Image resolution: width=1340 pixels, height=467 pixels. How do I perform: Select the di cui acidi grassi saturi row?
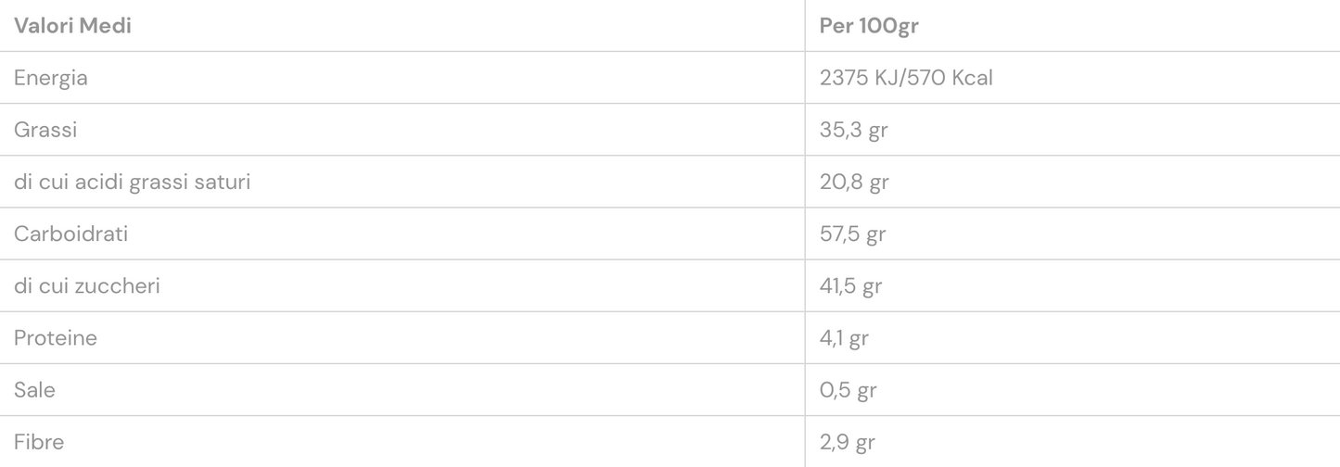[x=670, y=182]
